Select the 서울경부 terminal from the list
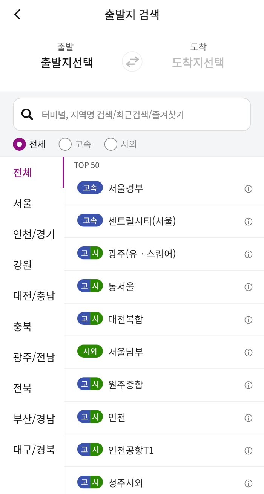Image resolution: width=264 pixels, height=494 pixels. (x=151, y=188)
